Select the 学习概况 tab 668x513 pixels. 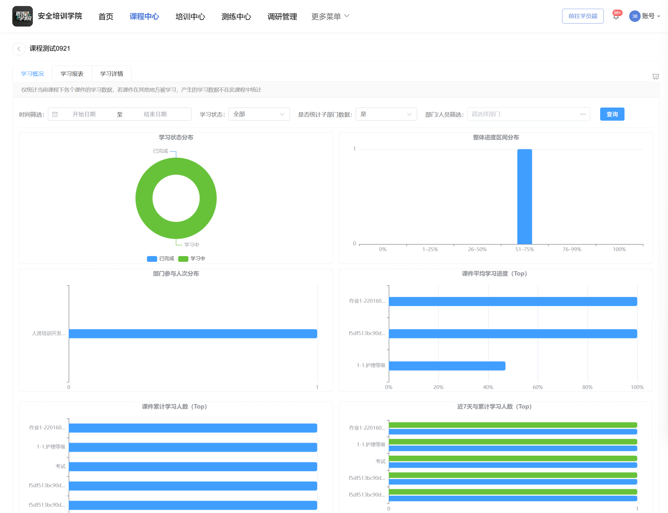[x=32, y=74]
